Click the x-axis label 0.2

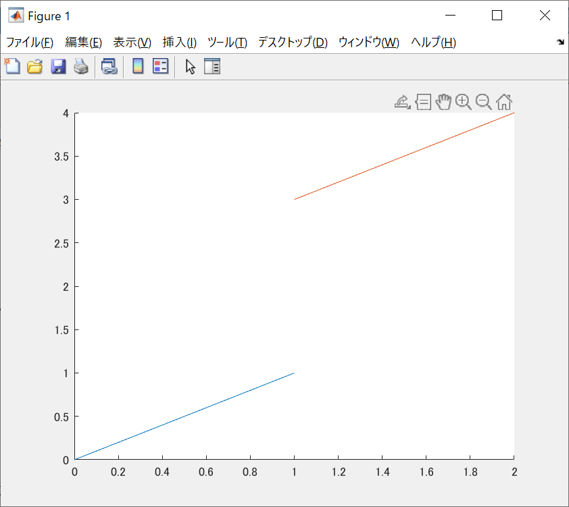pos(118,472)
